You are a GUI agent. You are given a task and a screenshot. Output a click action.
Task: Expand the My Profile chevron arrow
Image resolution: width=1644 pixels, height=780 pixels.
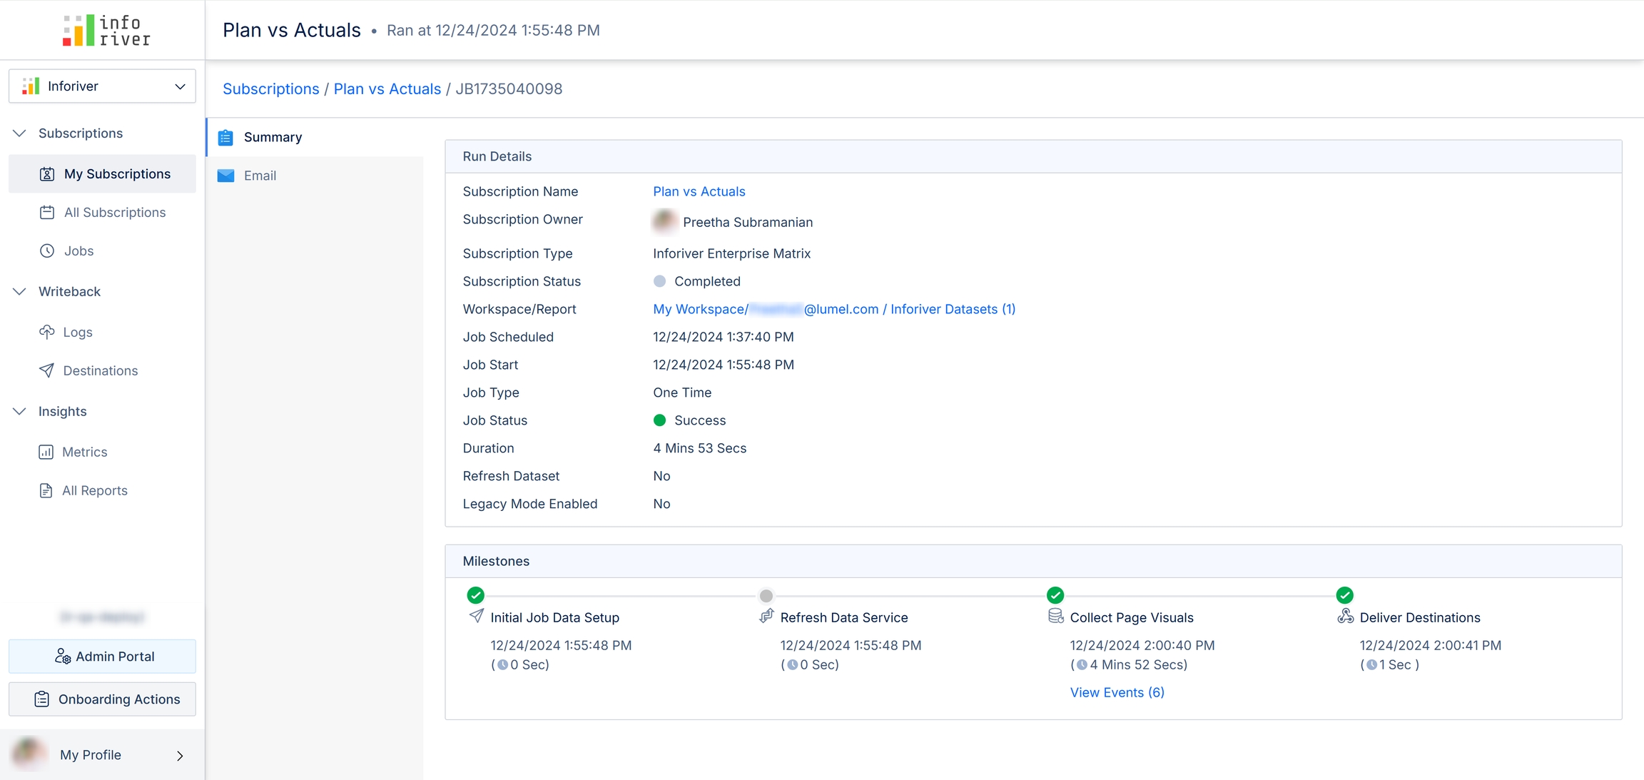180,756
